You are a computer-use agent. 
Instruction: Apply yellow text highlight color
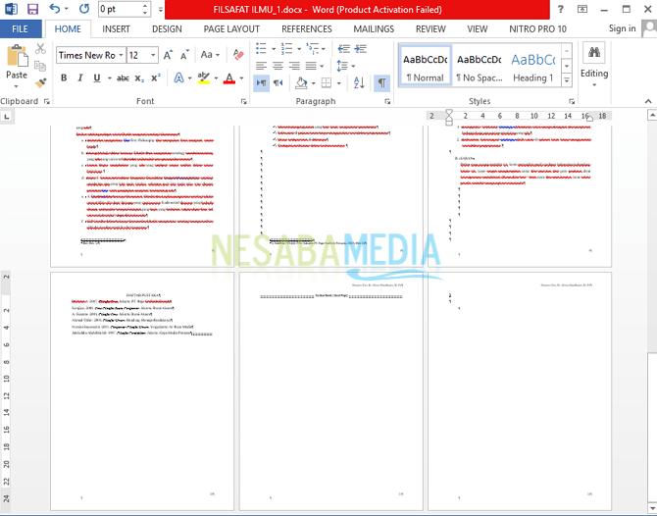[x=204, y=78]
